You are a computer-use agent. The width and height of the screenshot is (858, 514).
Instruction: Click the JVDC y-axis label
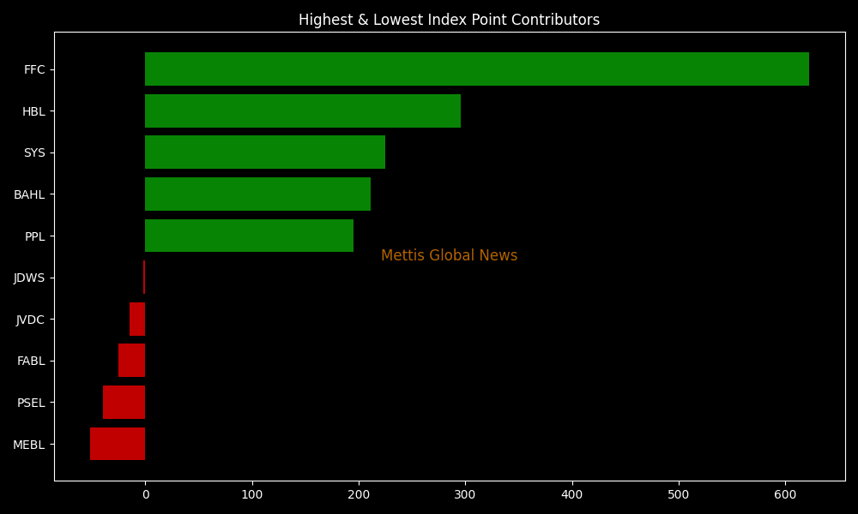tap(30, 320)
